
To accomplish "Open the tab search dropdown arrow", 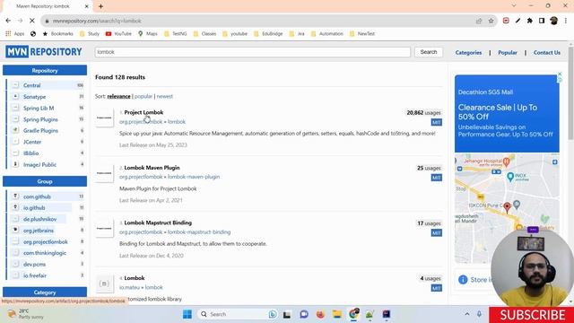I will pyautogui.click(x=514, y=6).
